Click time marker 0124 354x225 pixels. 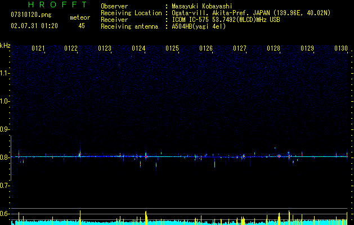138,48
